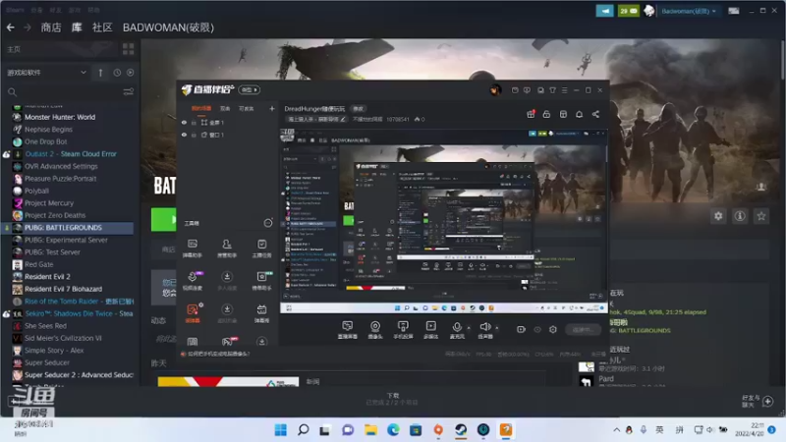Image resolution: width=786 pixels, height=442 pixels.
Task: Open the person-shaped room manager tool
Action: (227, 249)
